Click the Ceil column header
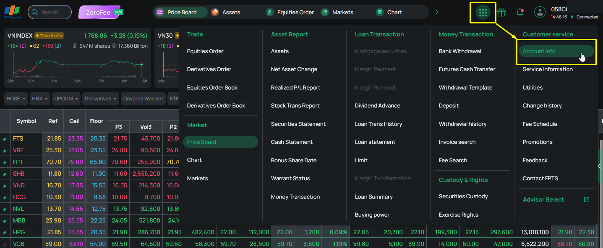The height and width of the screenshot is (248, 603). [74, 121]
